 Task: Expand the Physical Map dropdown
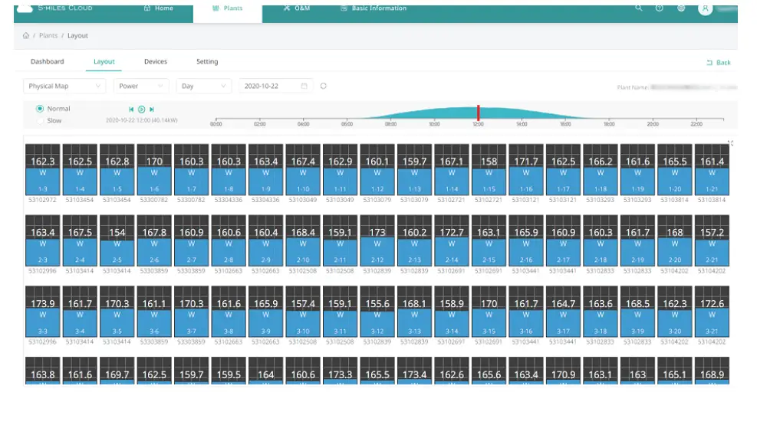click(x=64, y=87)
